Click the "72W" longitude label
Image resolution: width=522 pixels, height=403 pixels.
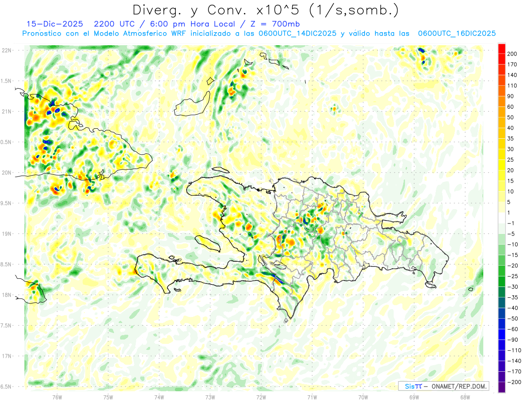point(261,396)
